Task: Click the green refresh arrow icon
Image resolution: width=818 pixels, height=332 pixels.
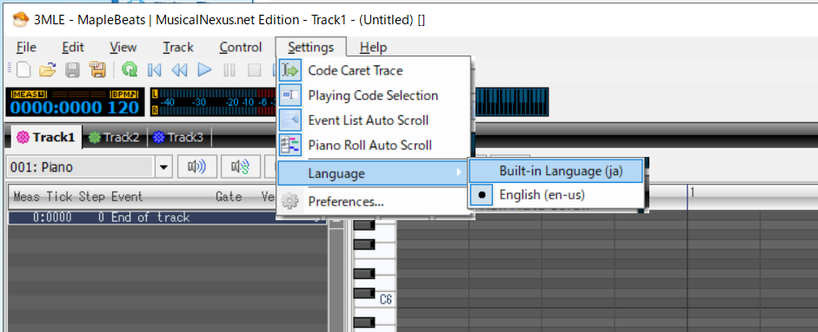Action: 130,69
